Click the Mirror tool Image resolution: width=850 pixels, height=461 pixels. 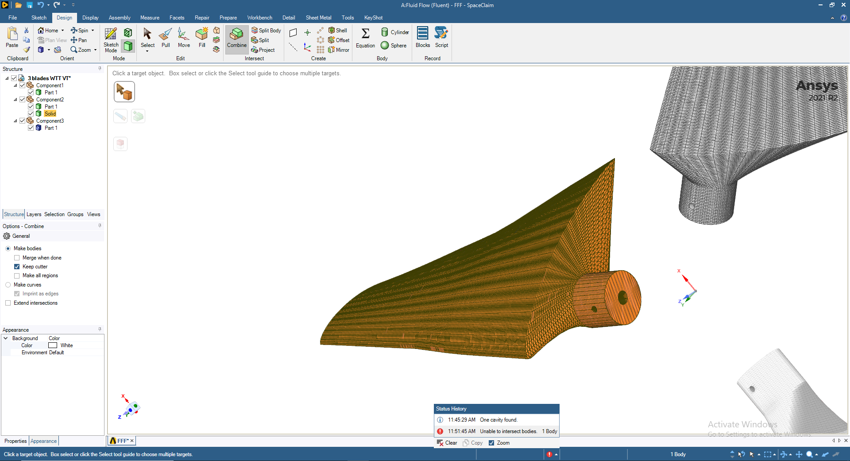tap(339, 50)
